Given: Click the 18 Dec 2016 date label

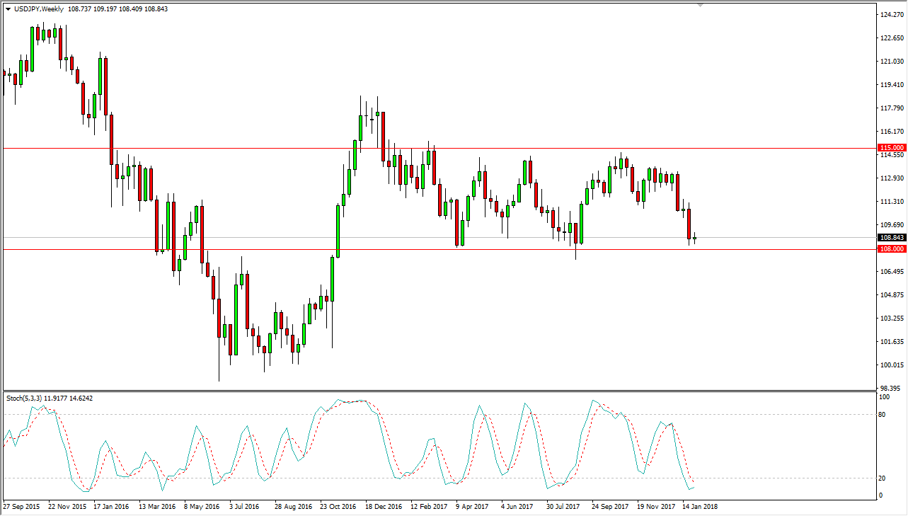Looking at the screenshot, I should click(x=383, y=507).
